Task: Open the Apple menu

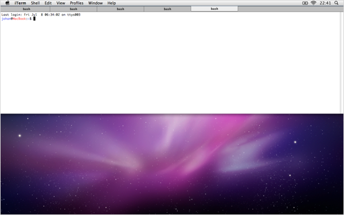Action: (7, 3)
